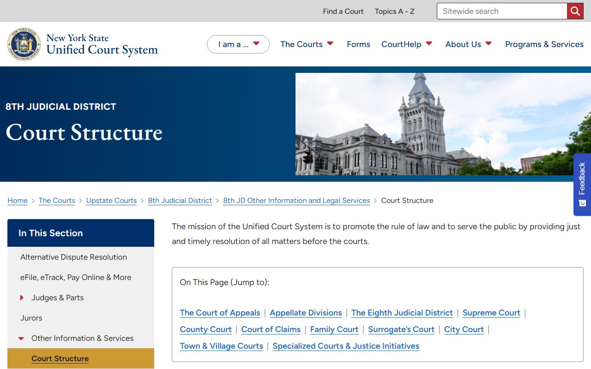This screenshot has height=369, width=591.
Task: Open Upstate Courts breadcrumb link
Action: coord(112,201)
